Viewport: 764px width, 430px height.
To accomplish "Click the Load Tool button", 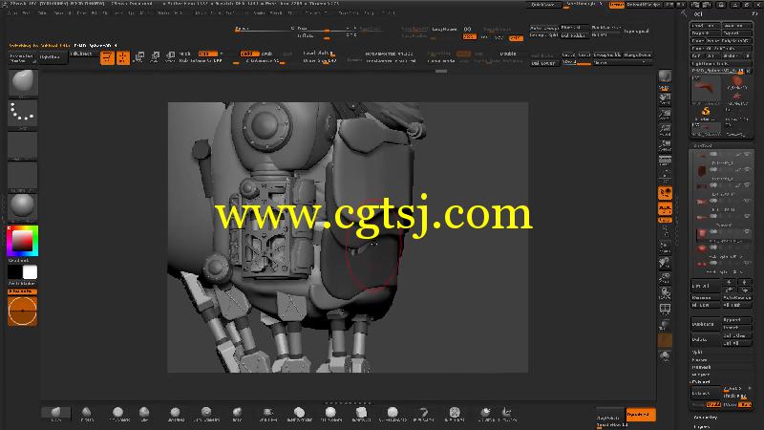I will click(x=705, y=26).
